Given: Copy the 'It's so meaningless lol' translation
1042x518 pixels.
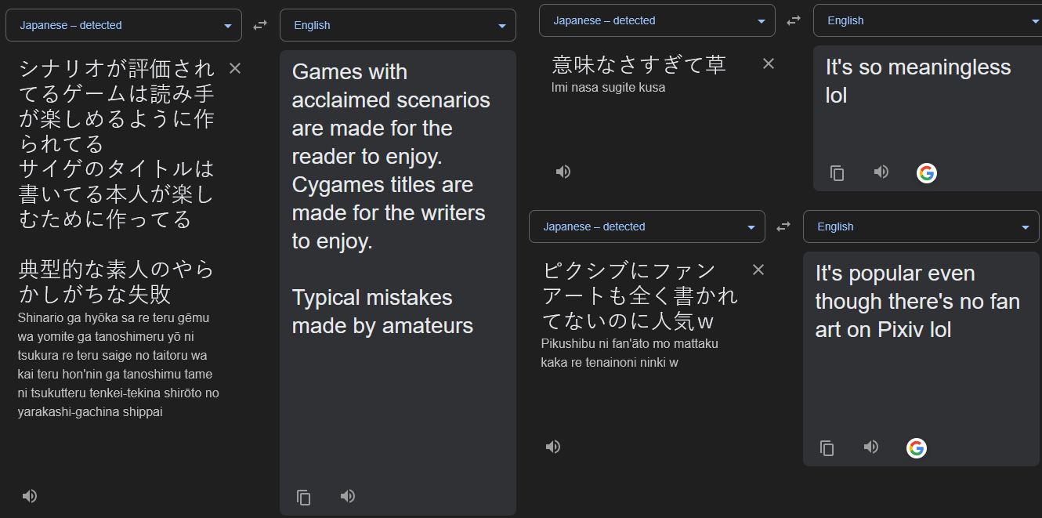Looking at the screenshot, I should click(838, 173).
